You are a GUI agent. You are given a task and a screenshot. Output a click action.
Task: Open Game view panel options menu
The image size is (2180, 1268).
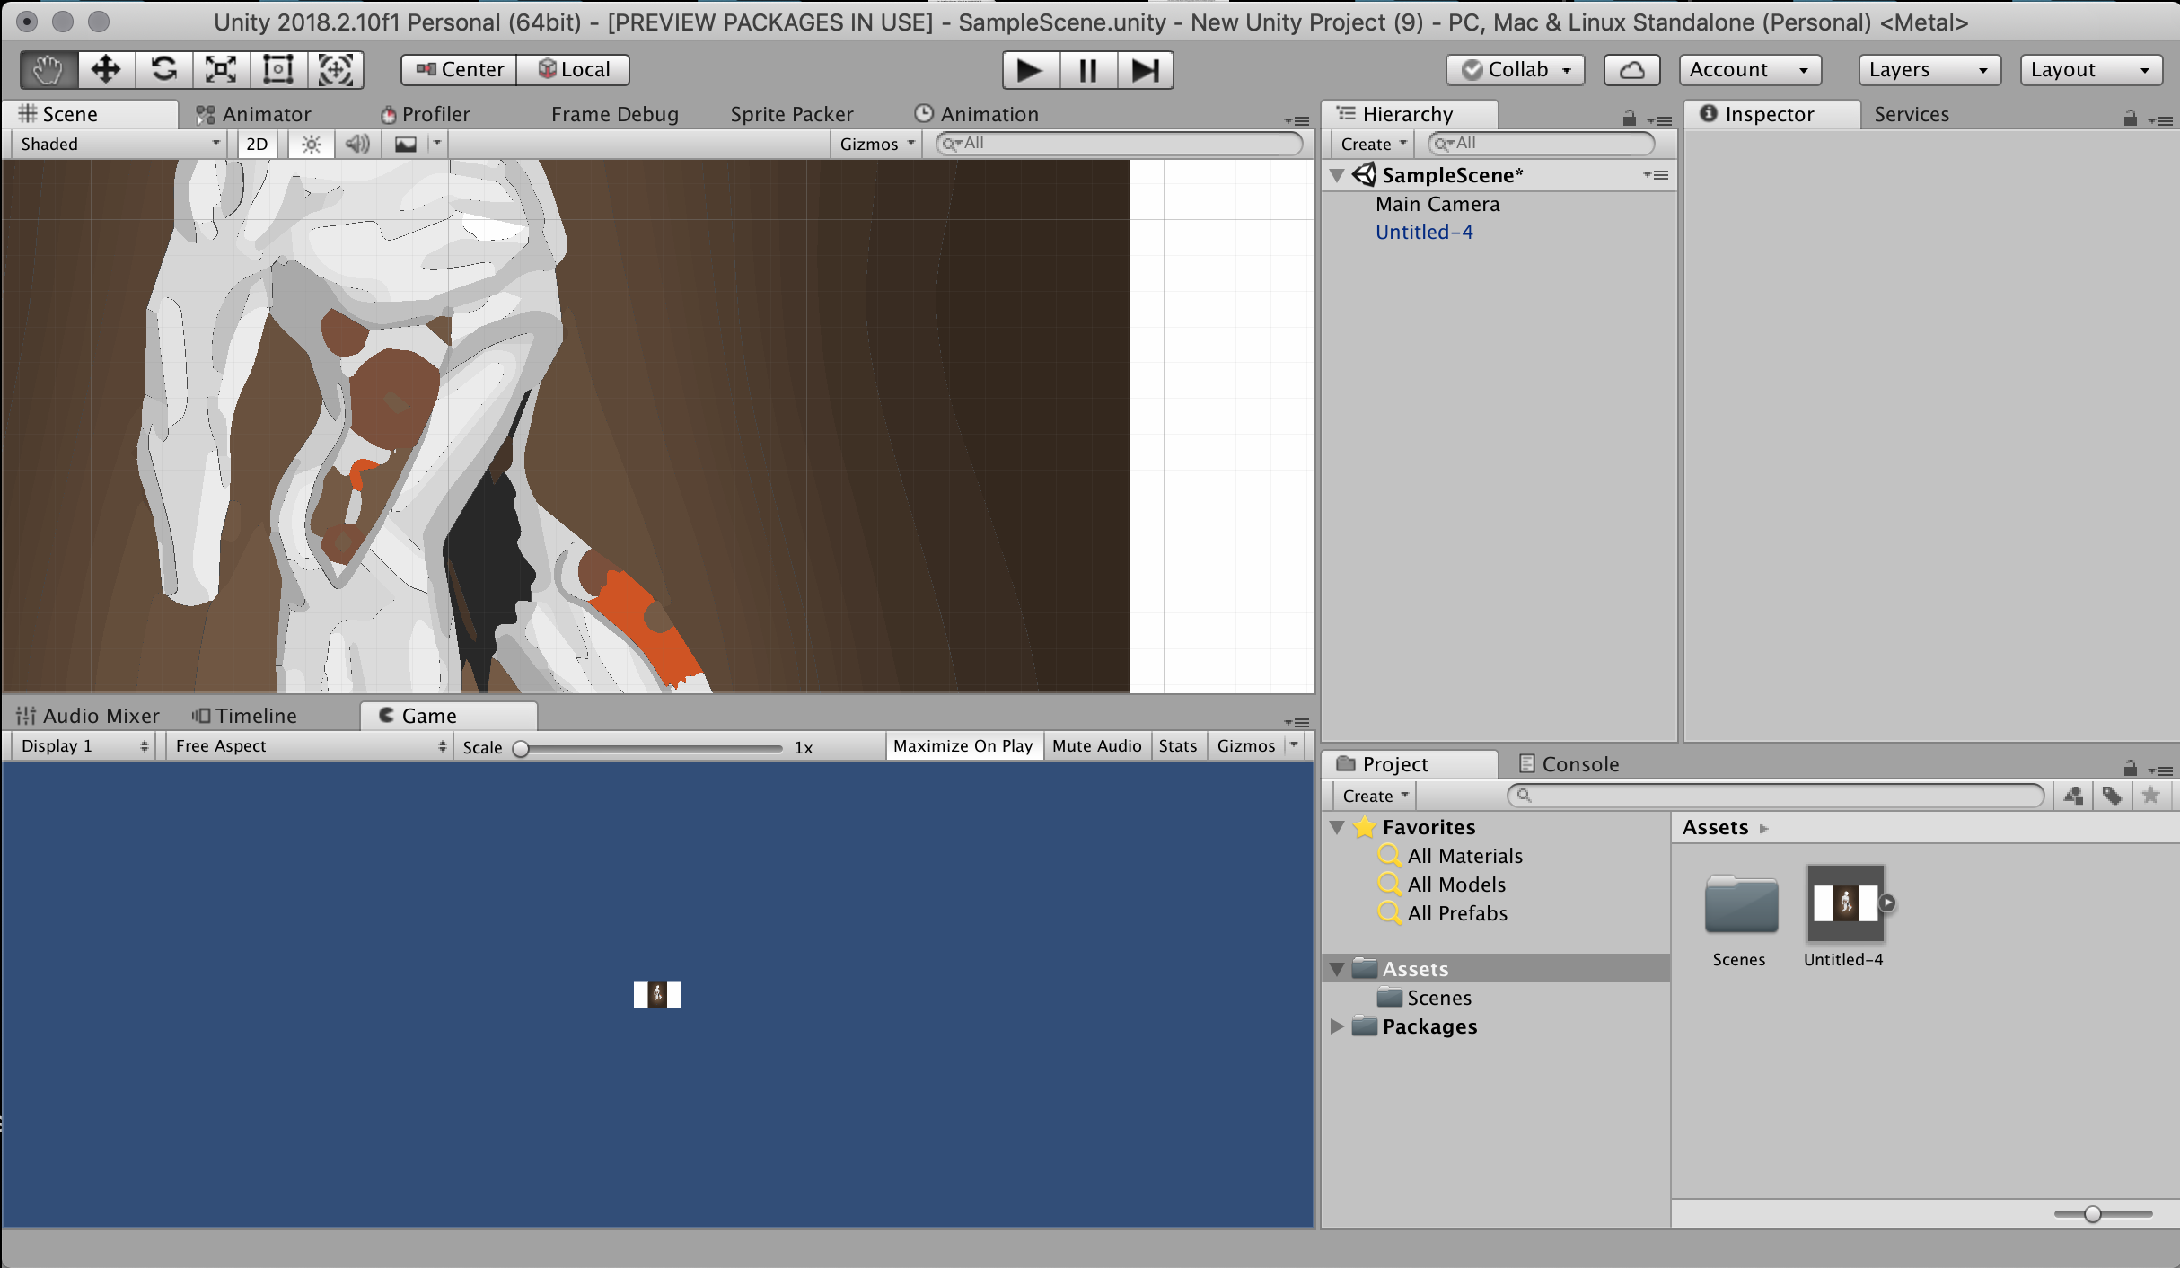pos(1297,722)
